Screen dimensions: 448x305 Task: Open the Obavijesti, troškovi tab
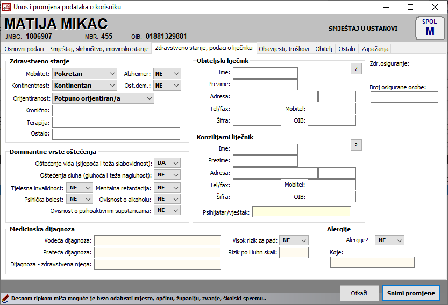click(283, 49)
